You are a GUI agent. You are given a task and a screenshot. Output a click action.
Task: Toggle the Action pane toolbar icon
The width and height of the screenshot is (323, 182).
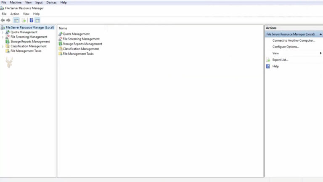tap(37, 20)
